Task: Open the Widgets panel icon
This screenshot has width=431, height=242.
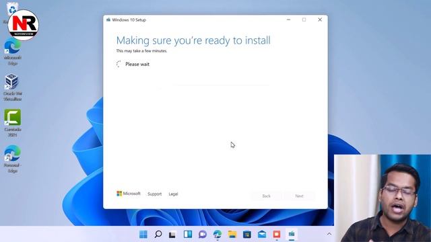Action: click(x=188, y=235)
